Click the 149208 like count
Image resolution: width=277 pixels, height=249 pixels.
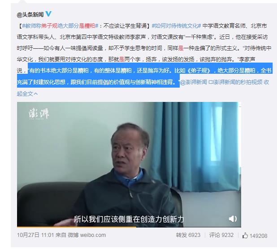point(258,236)
